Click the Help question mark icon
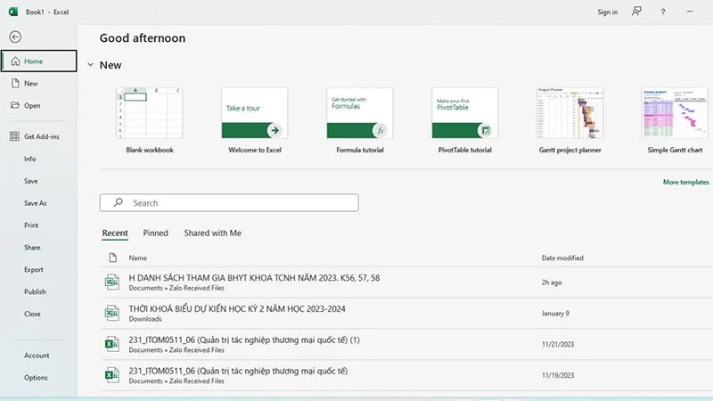 (x=663, y=12)
